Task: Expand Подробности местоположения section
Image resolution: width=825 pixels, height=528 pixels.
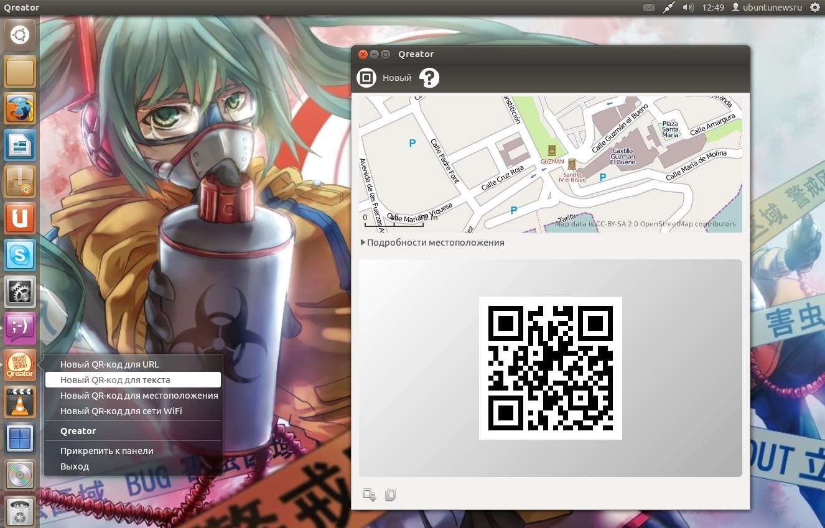Action: pyautogui.click(x=432, y=243)
